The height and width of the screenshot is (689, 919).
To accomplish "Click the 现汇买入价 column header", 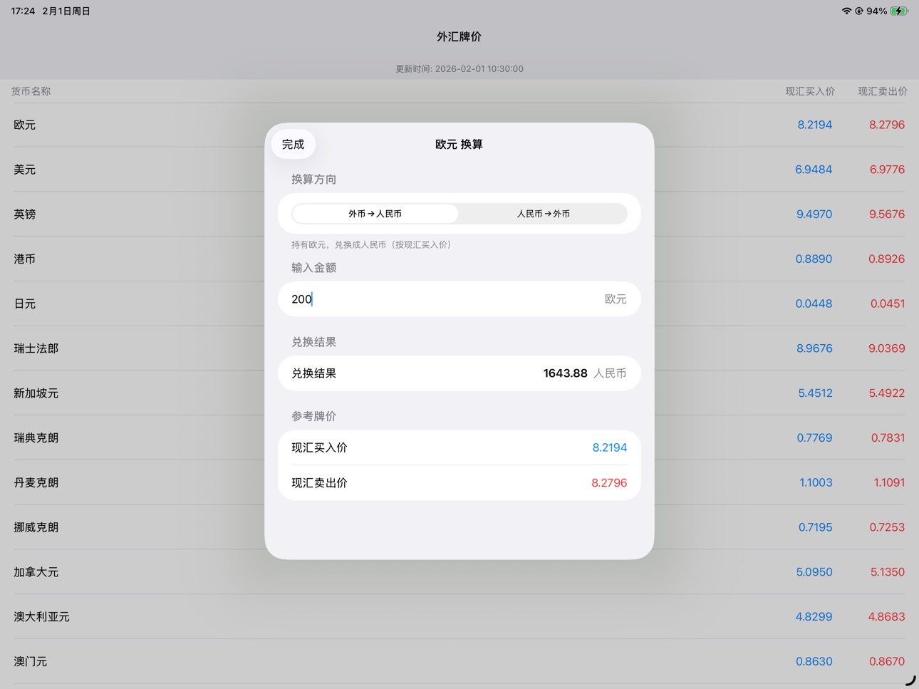I will click(x=810, y=91).
